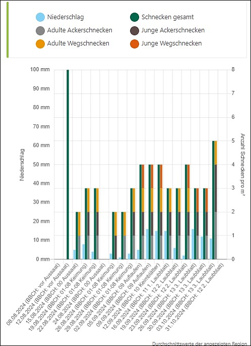
Task: Toggle the Adulte Ackerschnecken series label
Action: [x=80, y=30]
